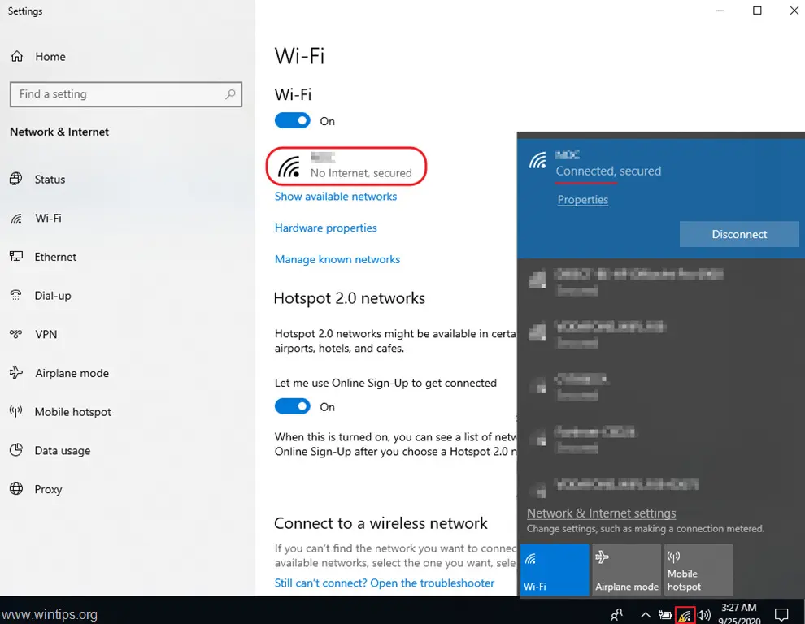Click the connected network Wi-Fi icon

point(538,161)
